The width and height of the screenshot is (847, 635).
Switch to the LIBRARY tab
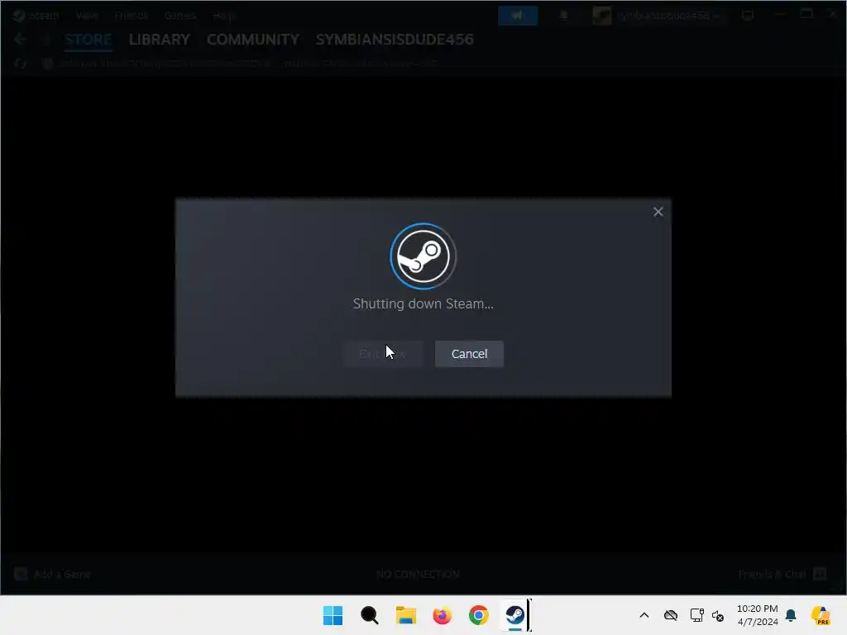point(160,40)
